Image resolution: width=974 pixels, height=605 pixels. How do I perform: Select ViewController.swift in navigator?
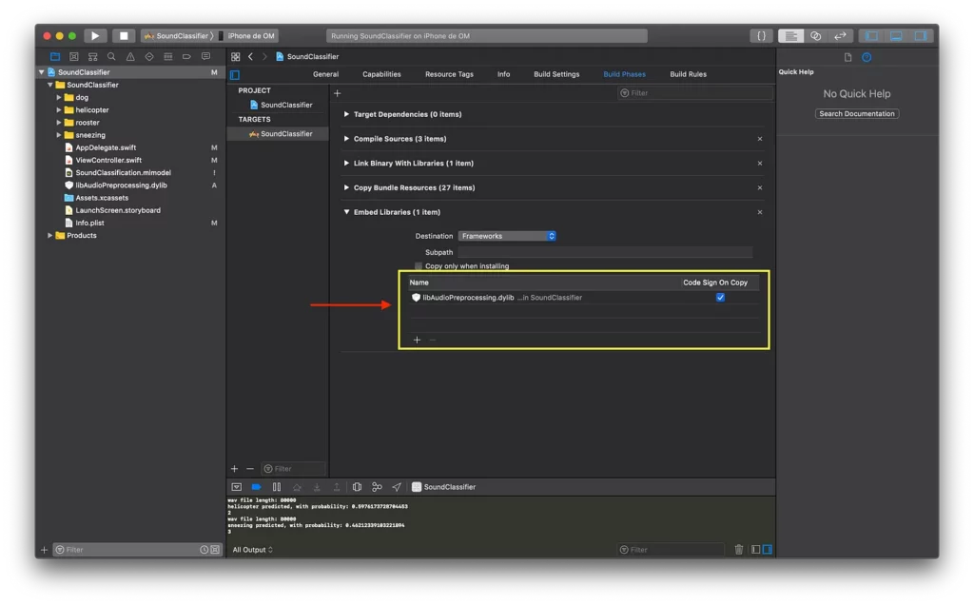(x=108, y=160)
